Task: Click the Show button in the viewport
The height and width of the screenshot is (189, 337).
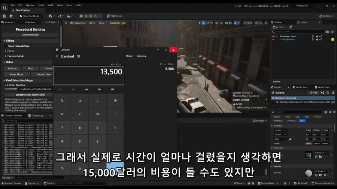Action: pyautogui.click(x=101, y=23)
